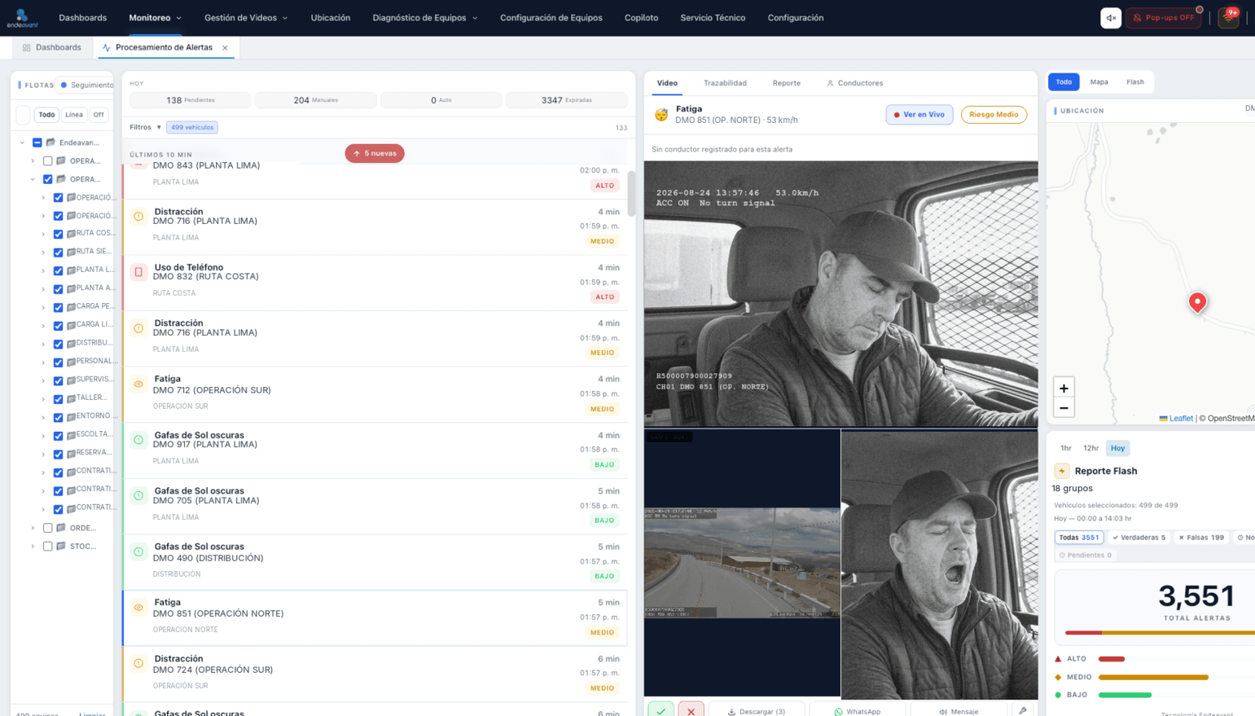Zoom out on the map with minus
This screenshot has height=716, width=1255.
(1064, 407)
